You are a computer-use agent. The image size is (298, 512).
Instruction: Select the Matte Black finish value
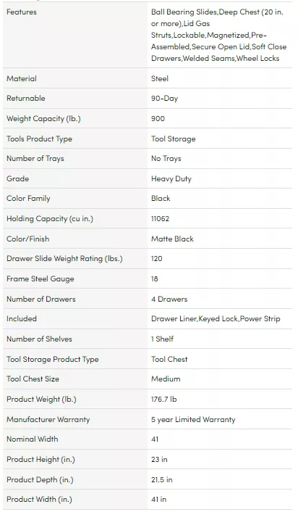(172, 239)
